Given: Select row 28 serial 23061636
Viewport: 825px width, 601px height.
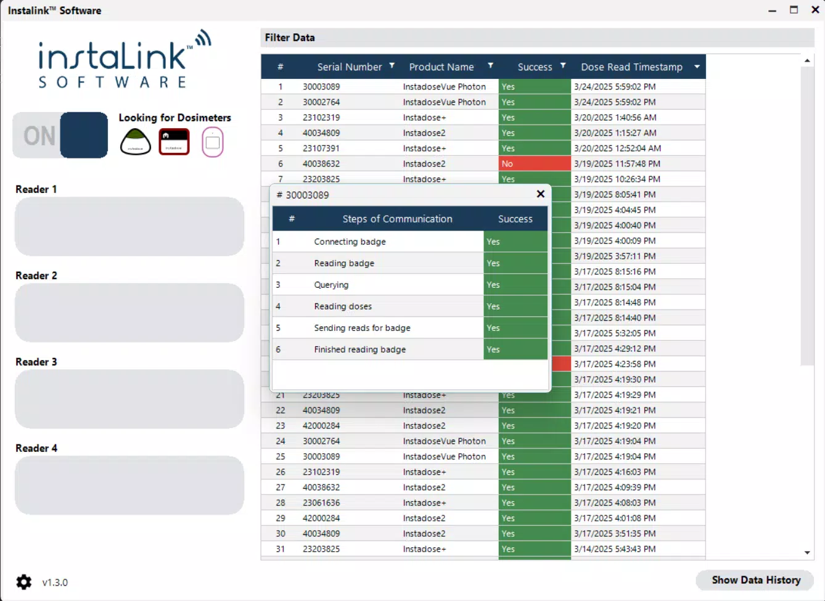Looking at the screenshot, I should point(321,503).
